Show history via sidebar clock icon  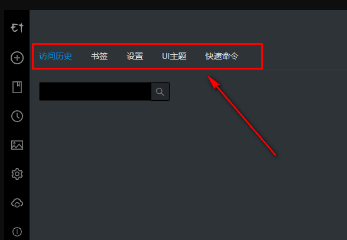point(17,116)
